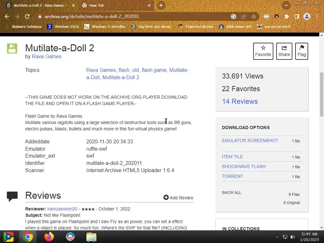Bookmark this page with the star icon
This screenshot has height=243, width=324.
click(x=254, y=16)
